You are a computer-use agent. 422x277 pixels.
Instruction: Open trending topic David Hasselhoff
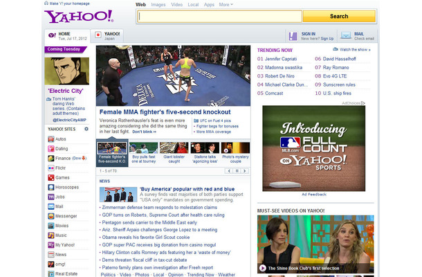[x=340, y=59]
